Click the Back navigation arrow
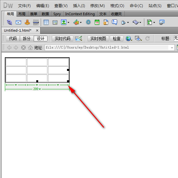The image size is (178, 178). [x=9, y=48]
